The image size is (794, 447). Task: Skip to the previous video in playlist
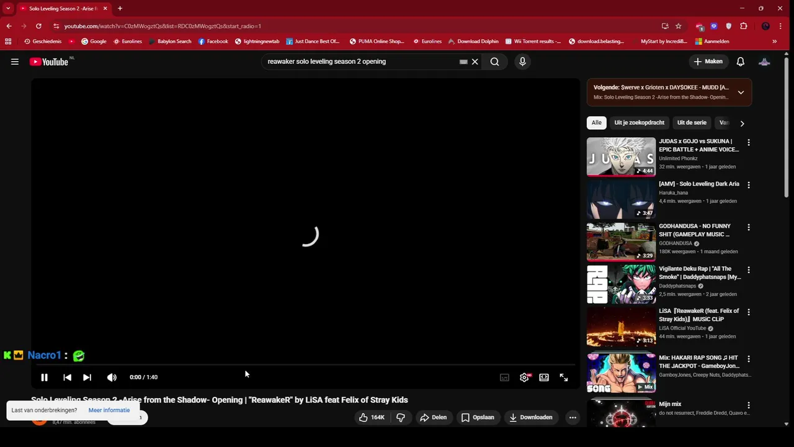[x=67, y=377]
